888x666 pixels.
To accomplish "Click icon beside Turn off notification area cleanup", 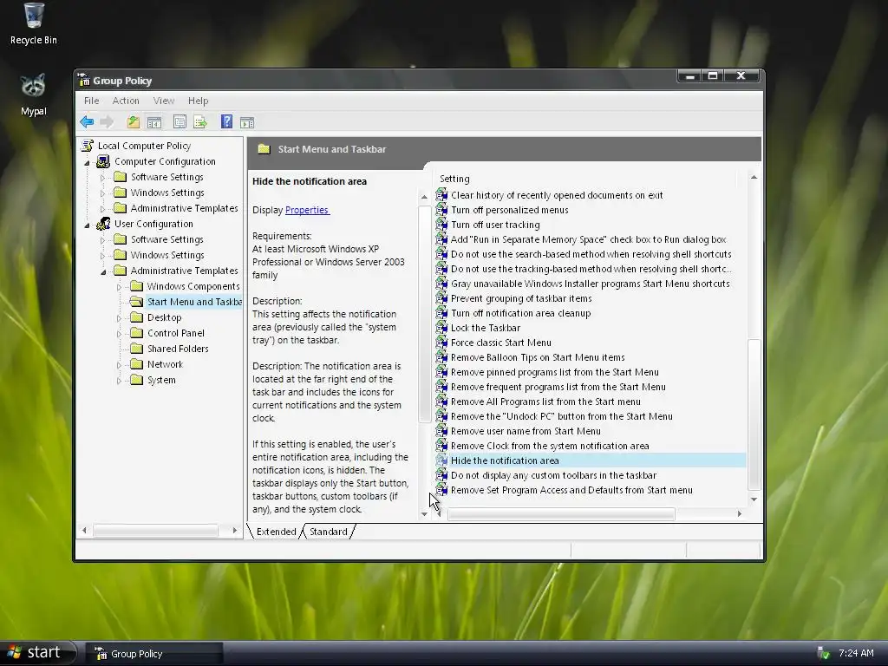I will tap(441, 312).
